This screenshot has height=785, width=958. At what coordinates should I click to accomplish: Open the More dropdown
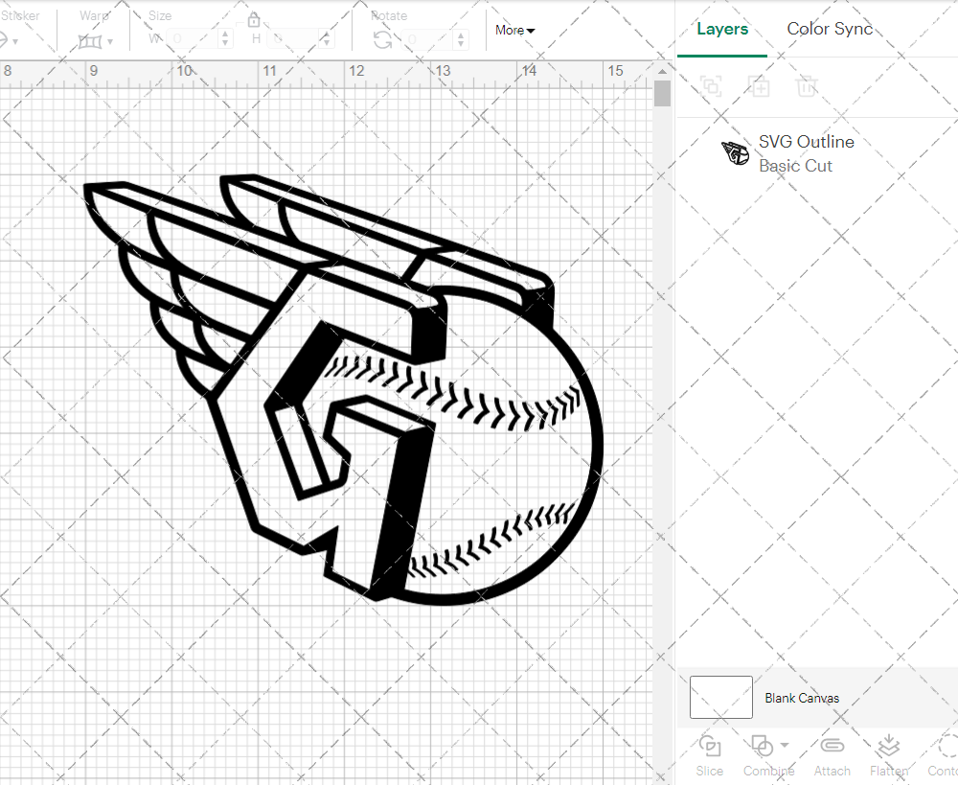click(x=514, y=30)
